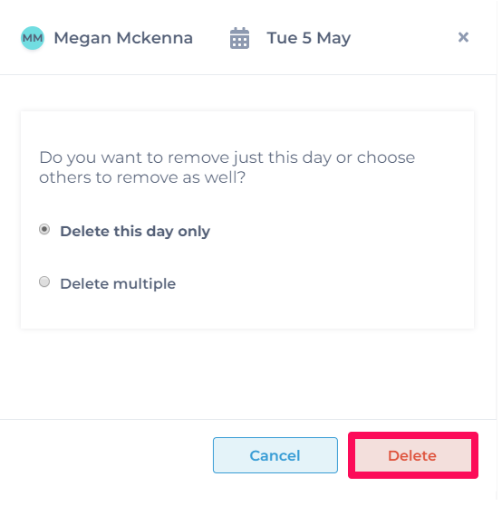Open the calendar icon beside the date
This screenshot has width=502, height=515.
pos(239,38)
